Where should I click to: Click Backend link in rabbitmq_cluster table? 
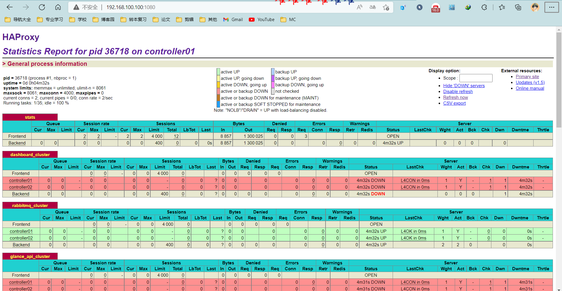coord(21,245)
